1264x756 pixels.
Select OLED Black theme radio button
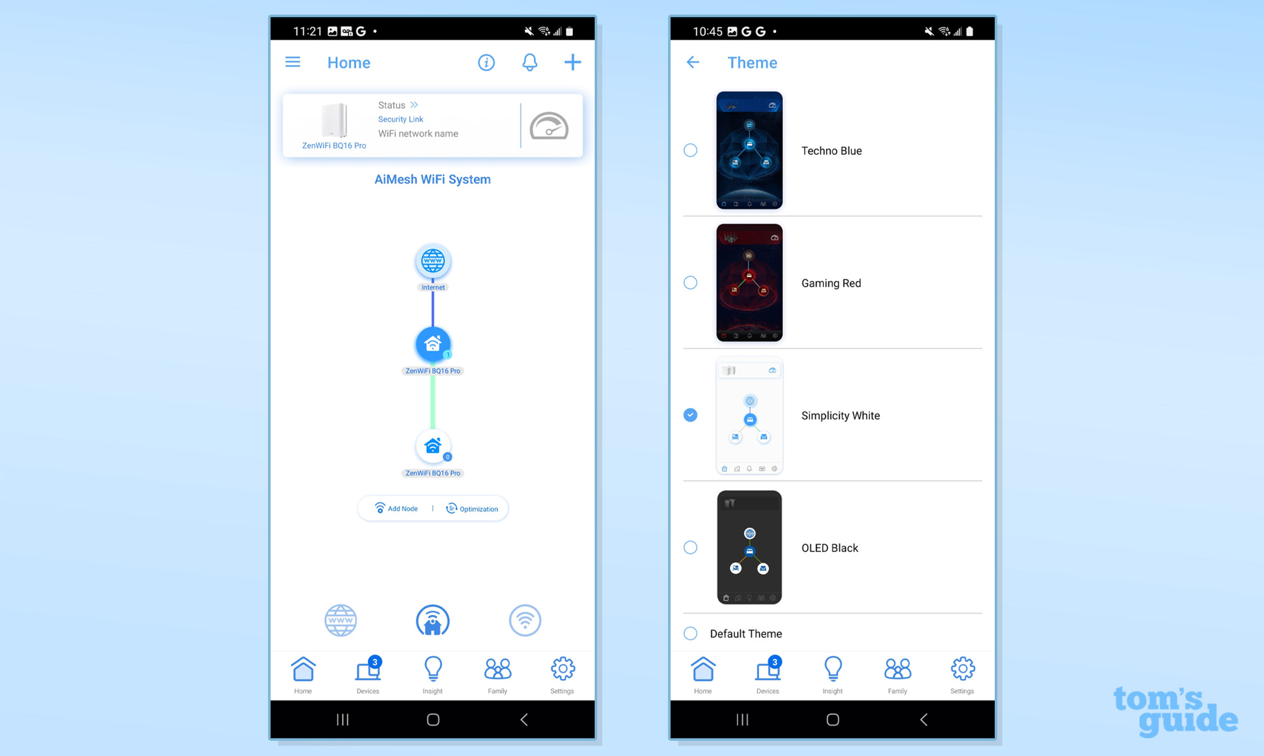tap(691, 547)
